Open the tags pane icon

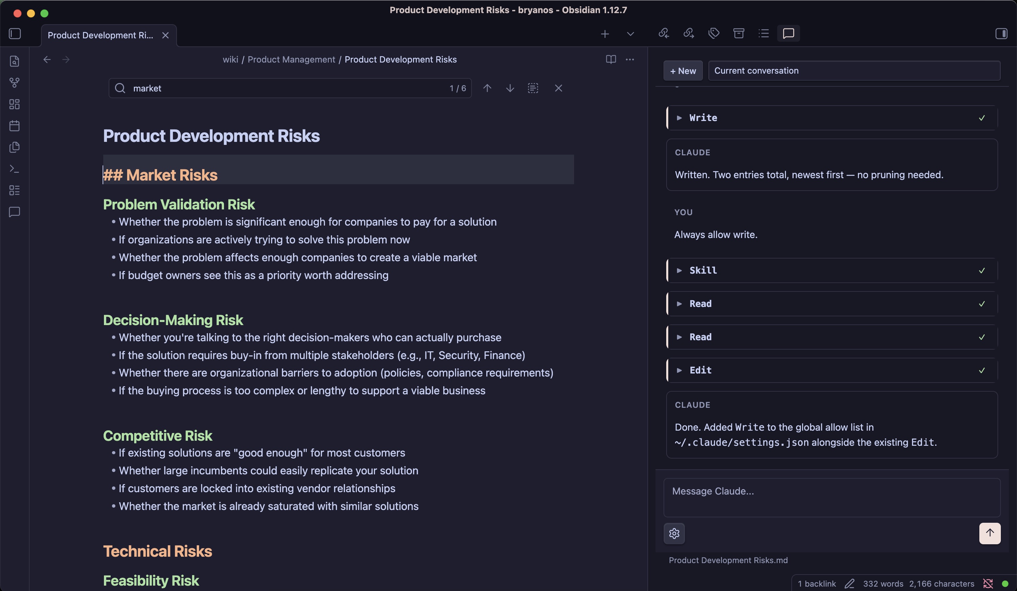[x=714, y=34]
